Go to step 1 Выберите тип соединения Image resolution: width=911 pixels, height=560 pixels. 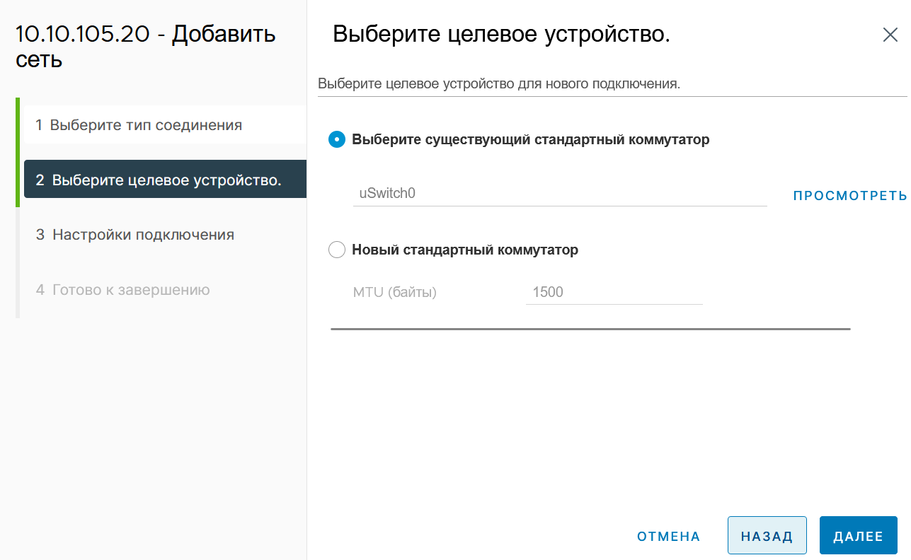tap(165, 125)
